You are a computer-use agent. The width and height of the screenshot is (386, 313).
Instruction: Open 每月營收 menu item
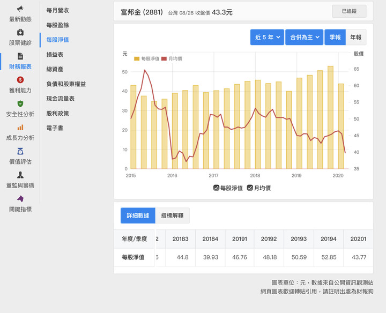point(57,10)
